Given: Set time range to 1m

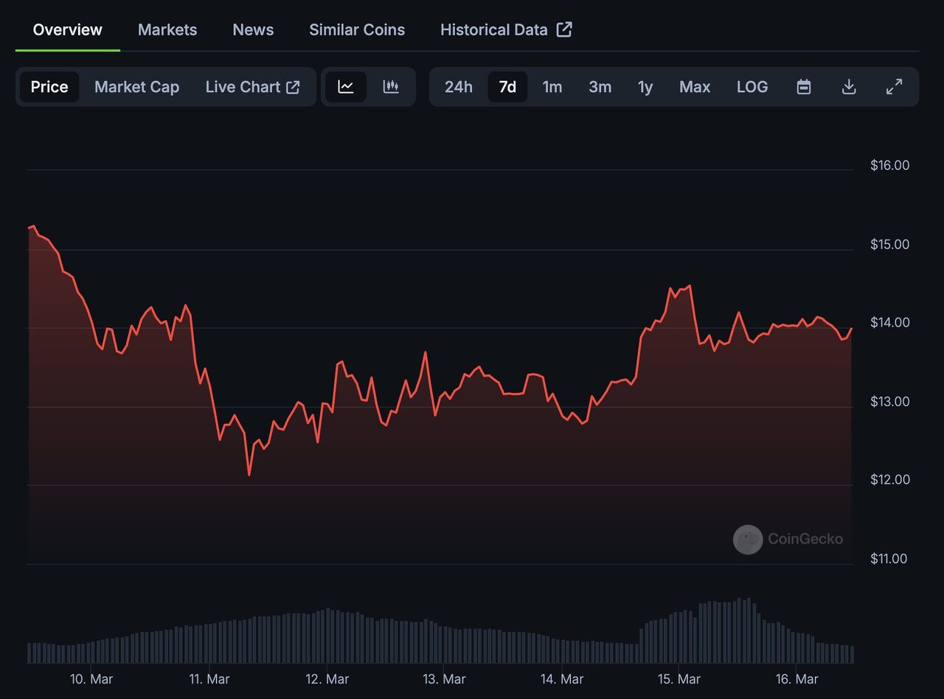Looking at the screenshot, I should tap(552, 87).
